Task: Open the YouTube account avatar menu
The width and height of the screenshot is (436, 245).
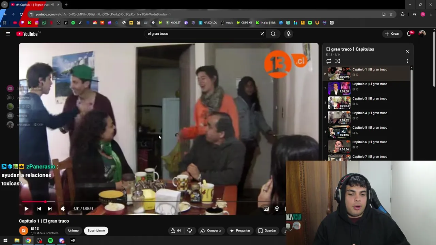Action: [x=422, y=34]
